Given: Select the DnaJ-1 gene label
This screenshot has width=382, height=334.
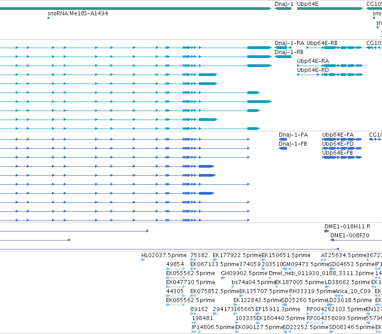Looking at the screenshot, I should [x=284, y=4].
